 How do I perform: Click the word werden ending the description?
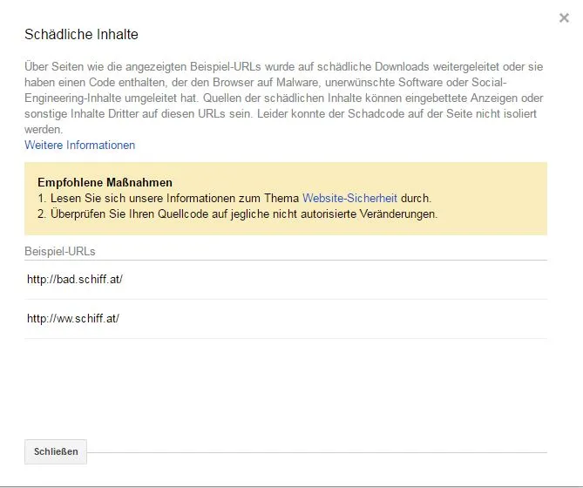click(44, 129)
